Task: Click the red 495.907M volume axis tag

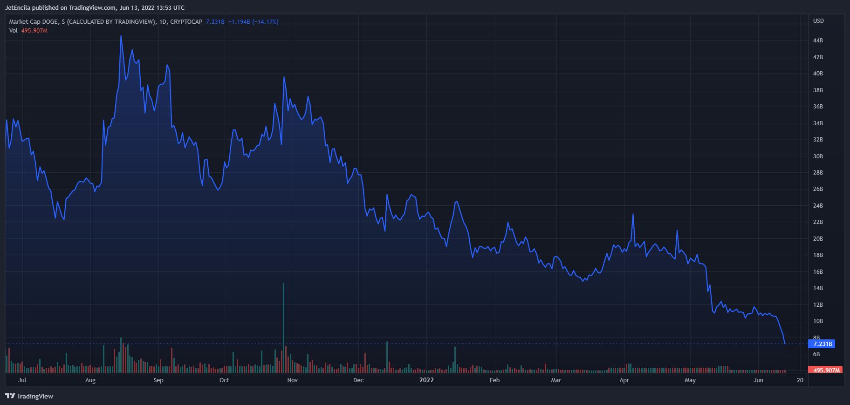Action: (x=826, y=370)
